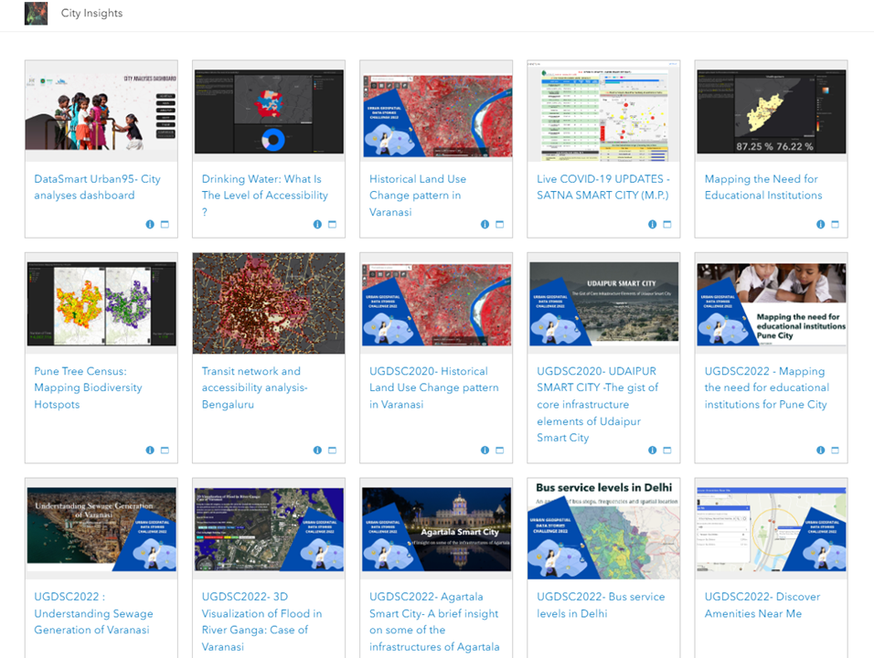Click the open-item icon on Drinking Water card

(x=332, y=224)
